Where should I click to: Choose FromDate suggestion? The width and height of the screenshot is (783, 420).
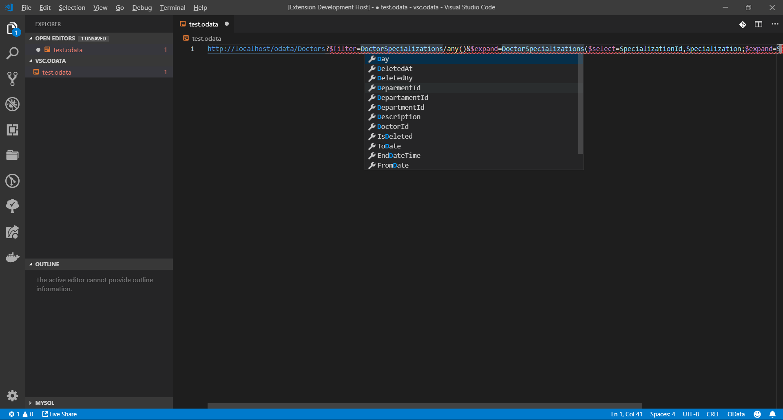(471, 165)
